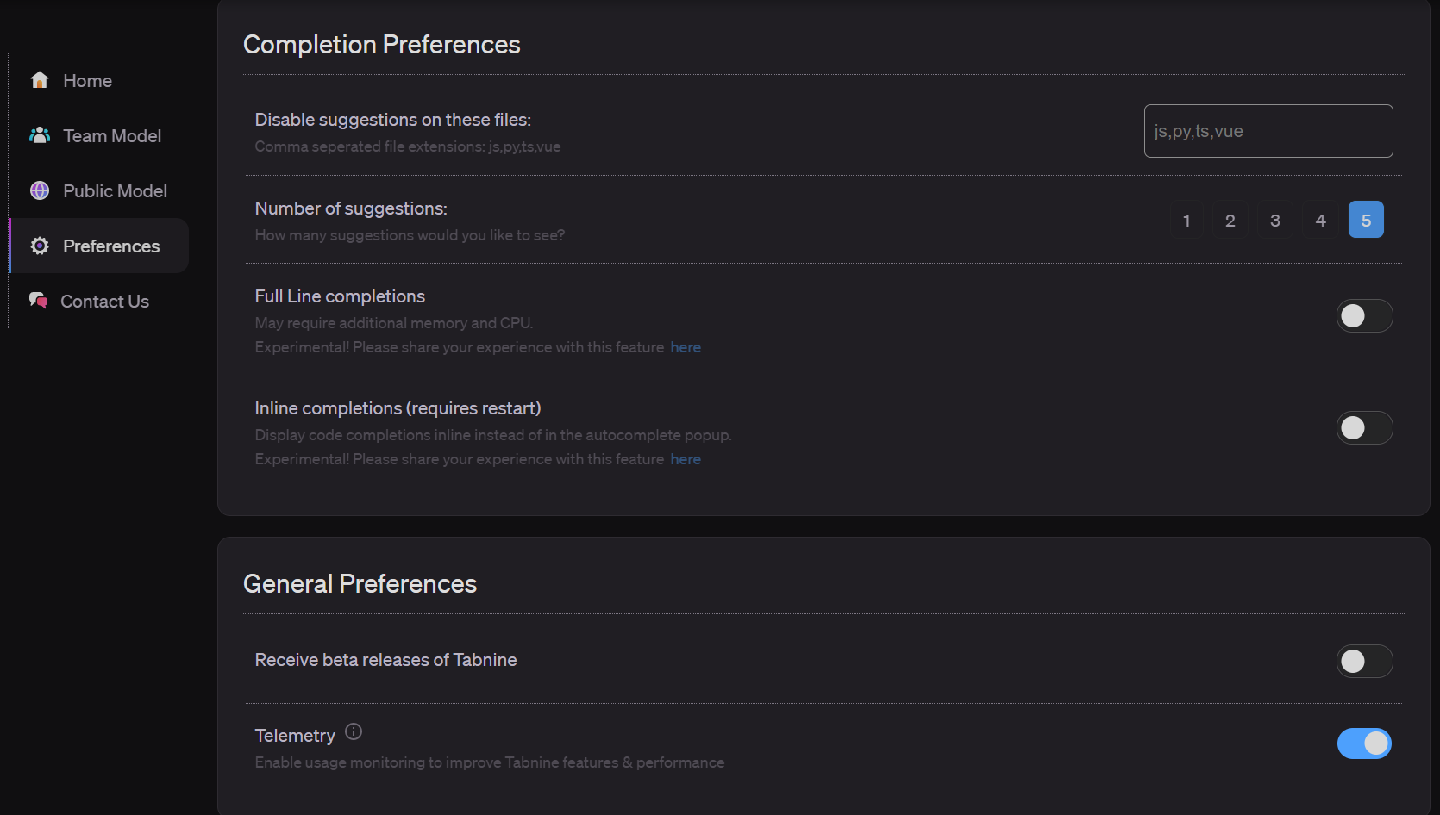Confirm 5 is the selected suggestion count
The width and height of the screenshot is (1440, 815).
1366,219
